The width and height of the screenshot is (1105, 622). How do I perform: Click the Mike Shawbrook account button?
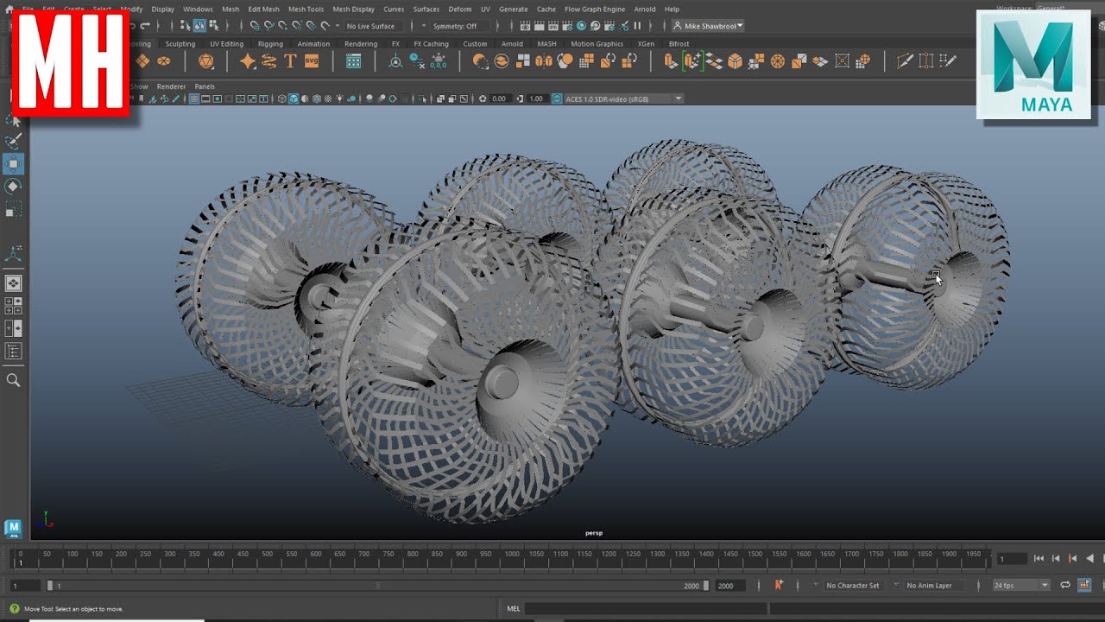click(708, 26)
